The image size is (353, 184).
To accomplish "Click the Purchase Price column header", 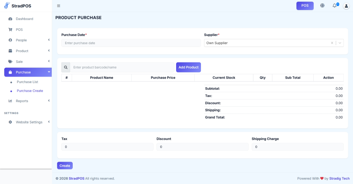I will (163, 78).
